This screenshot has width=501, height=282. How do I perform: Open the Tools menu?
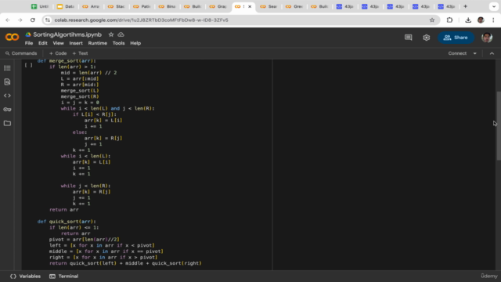point(118,43)
